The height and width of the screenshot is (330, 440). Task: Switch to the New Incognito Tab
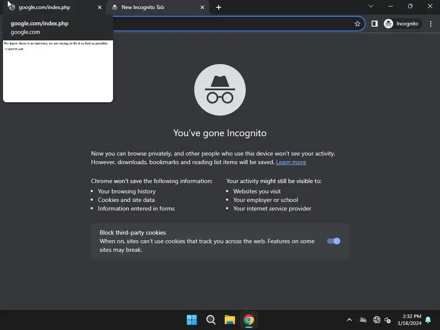[157, 7]
